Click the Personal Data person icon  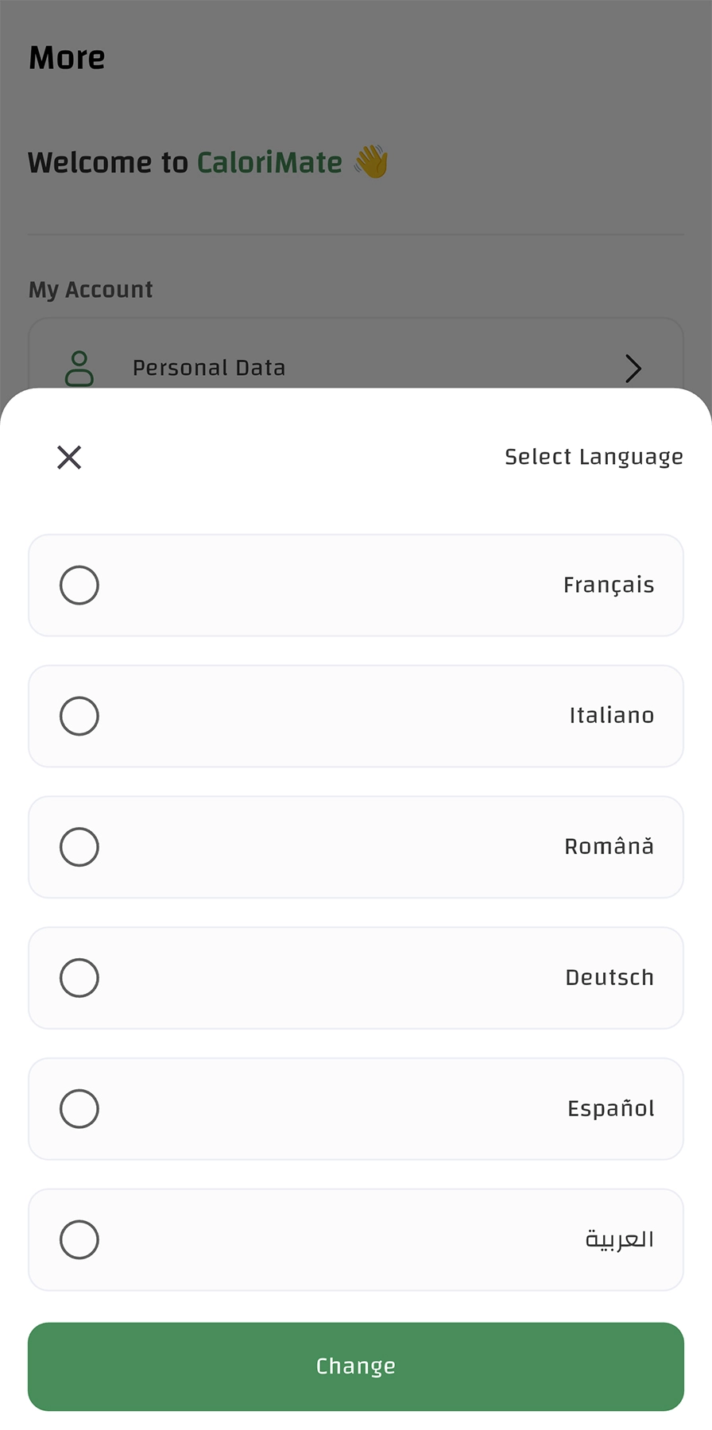[x=79, y=368]
